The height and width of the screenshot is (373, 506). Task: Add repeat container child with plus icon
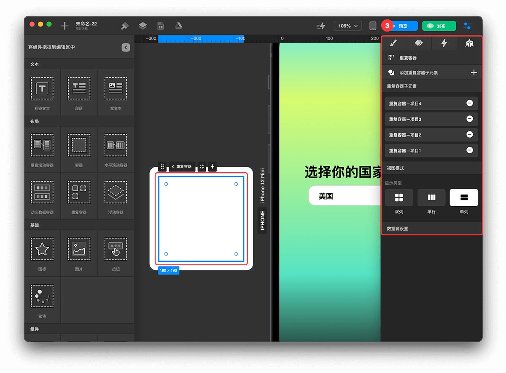tap(474, 72)
